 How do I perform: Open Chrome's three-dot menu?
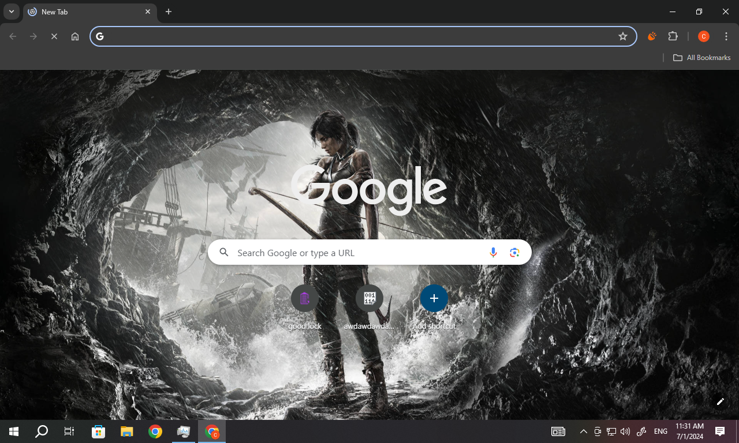pyautogui.click(x=726, y=36)
